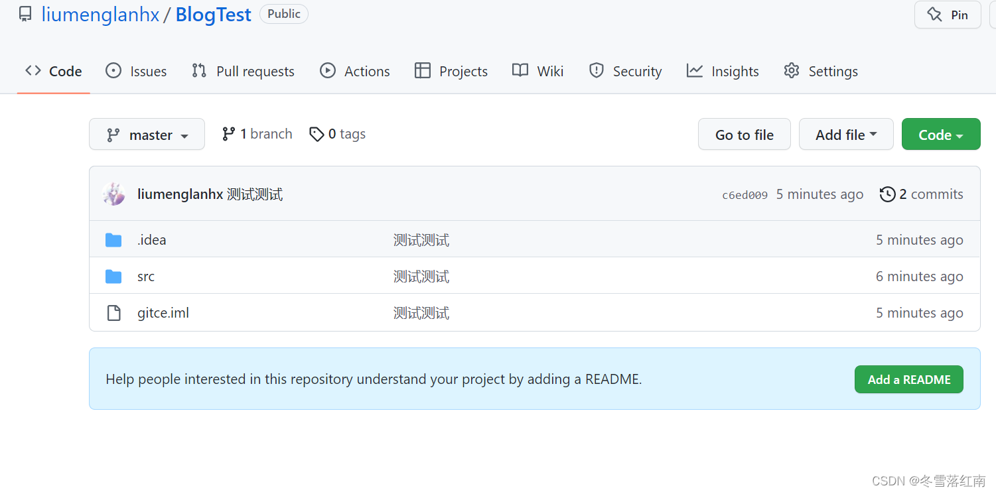The height and width of the screenshot is (494, 996).
Task: Click the liumenglanhx commit author avatar
Action: (x=114, y=194)
